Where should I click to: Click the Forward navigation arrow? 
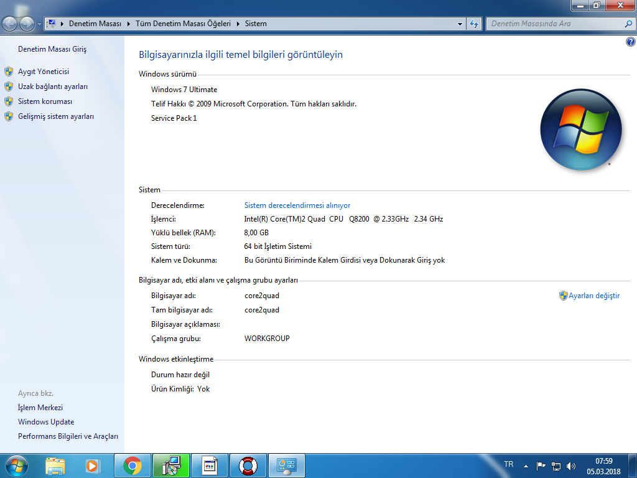(27, 24)
